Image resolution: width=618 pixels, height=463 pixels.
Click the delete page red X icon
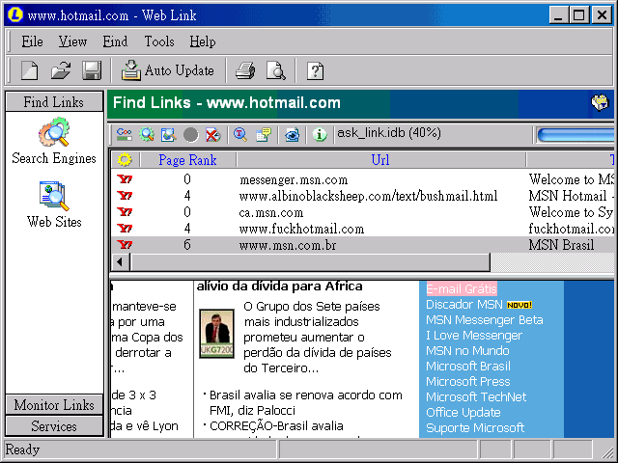212,135
